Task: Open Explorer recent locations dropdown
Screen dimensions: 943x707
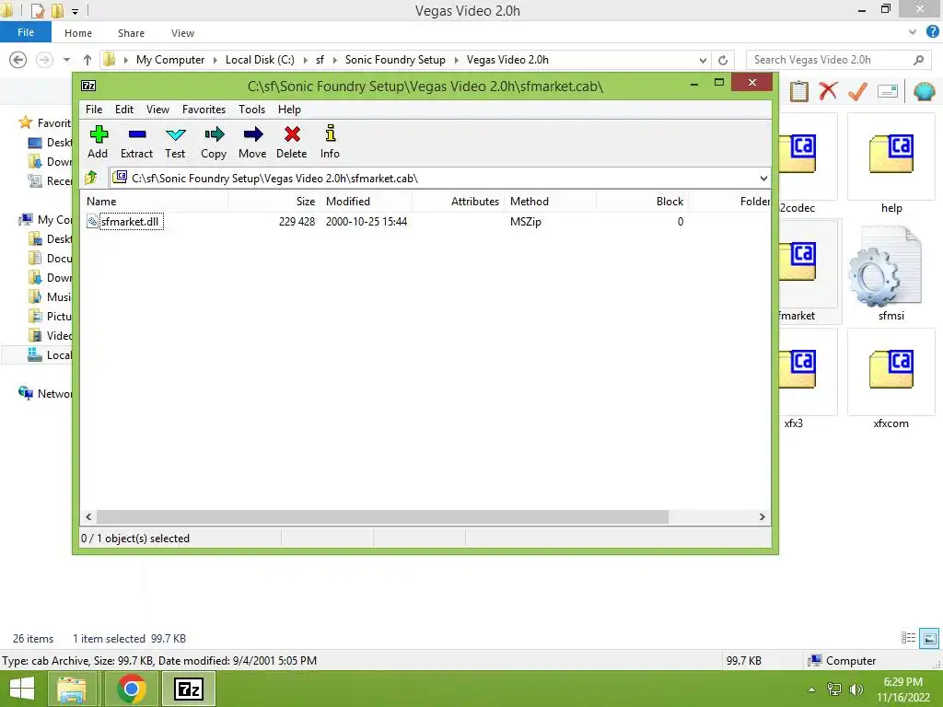Action: 66,60
